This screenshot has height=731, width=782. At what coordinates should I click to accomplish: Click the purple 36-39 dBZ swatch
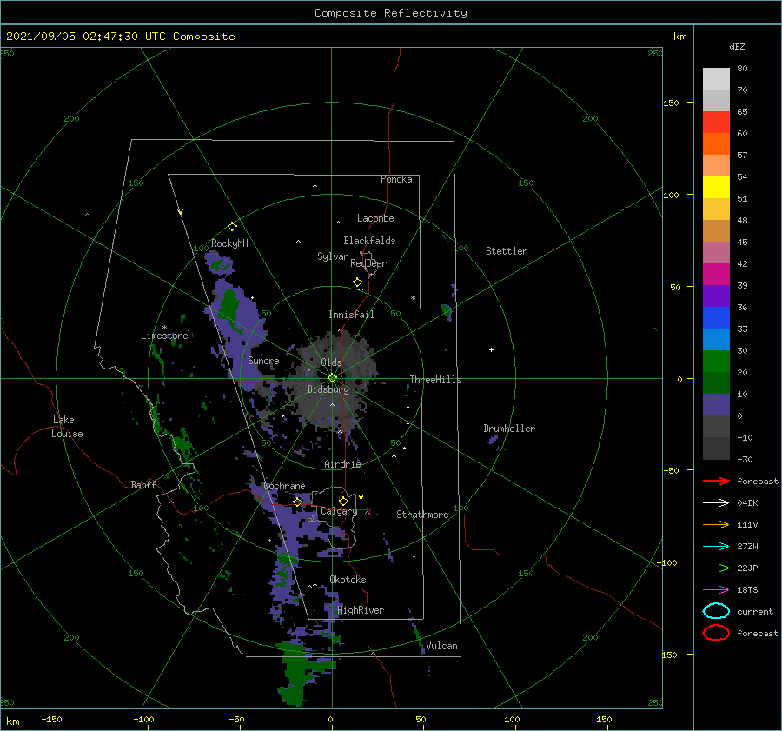click(716, 296)
